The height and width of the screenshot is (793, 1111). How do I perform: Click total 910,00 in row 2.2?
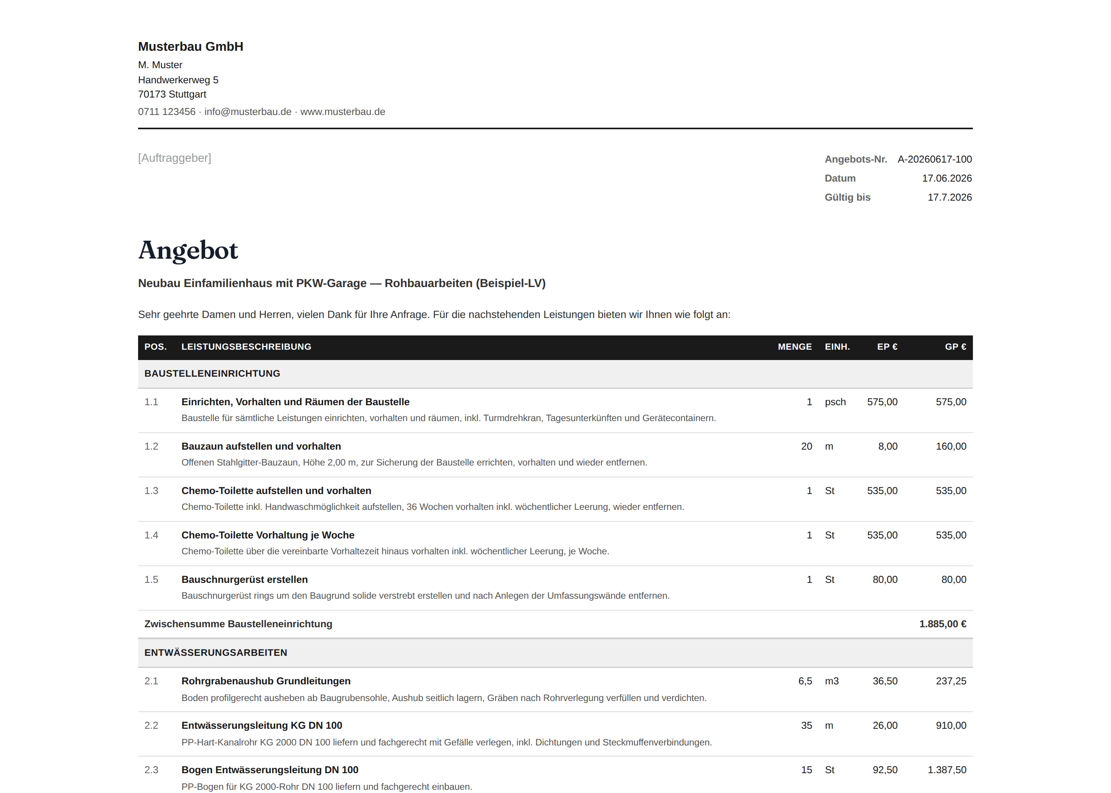[x=951, y=726]
